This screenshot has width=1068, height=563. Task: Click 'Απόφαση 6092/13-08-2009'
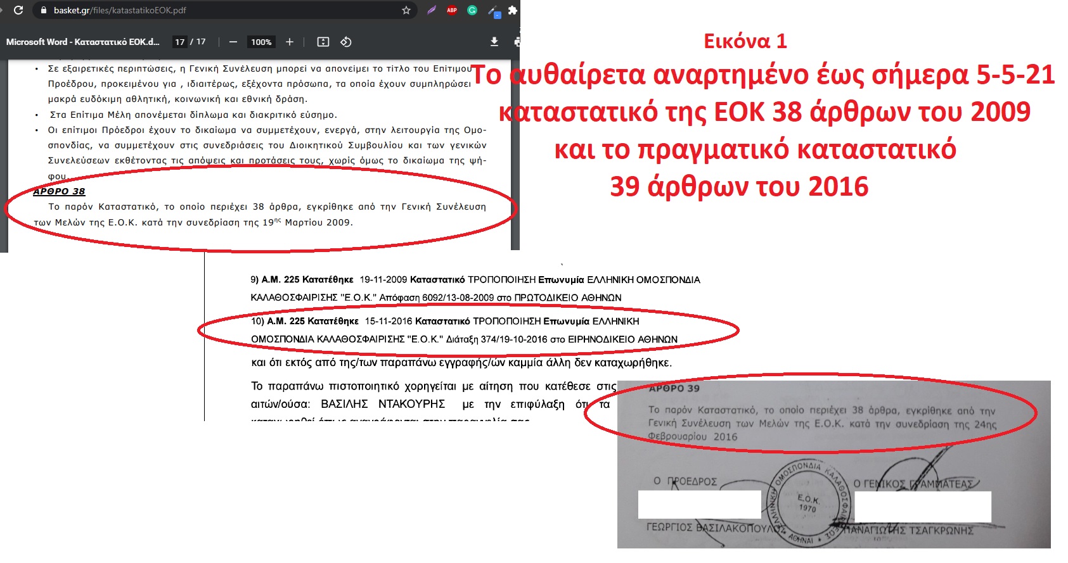pyautogui.click(x=437, y=298)
